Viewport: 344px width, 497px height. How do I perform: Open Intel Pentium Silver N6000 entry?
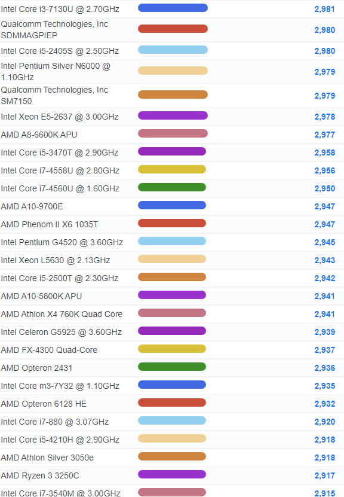pyautogui.click(x=56, y=72)
